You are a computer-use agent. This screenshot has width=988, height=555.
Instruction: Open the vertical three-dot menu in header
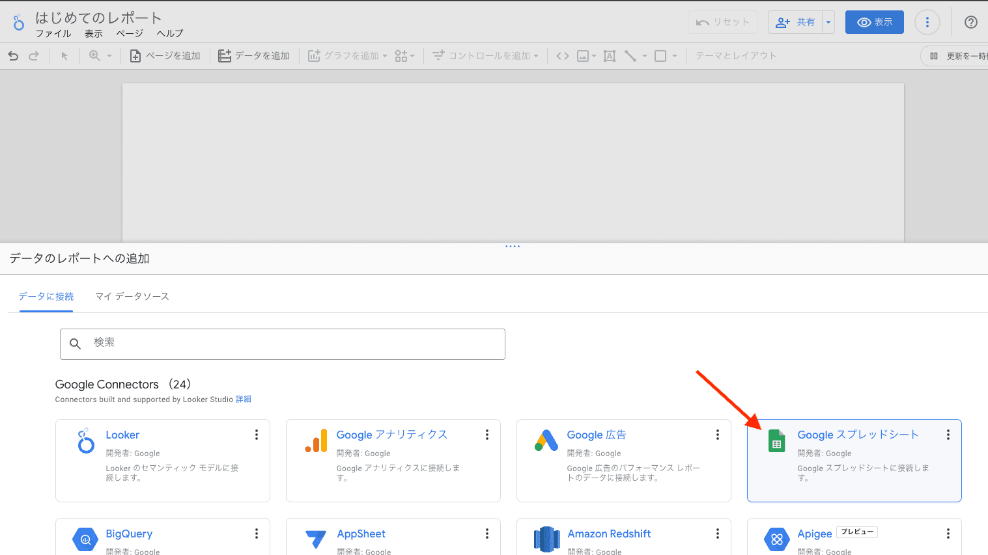tap(927, 22)
